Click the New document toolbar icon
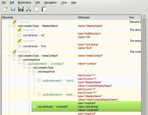Image resolution: width=148 pixels, height=115 pixels. [5, 9]
